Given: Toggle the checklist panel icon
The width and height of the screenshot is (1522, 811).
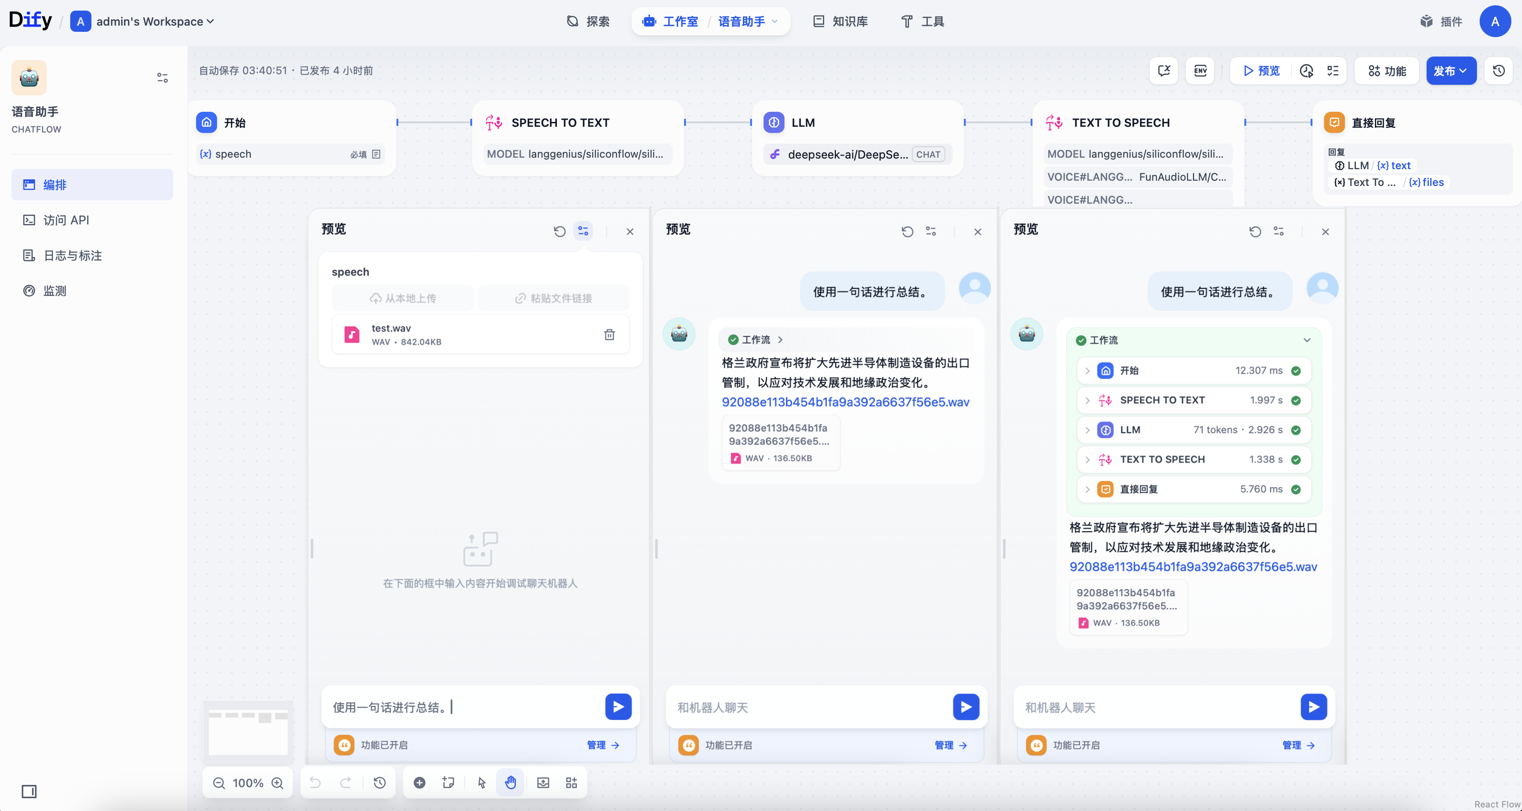Looking at the screenshot, I should 1333,71.
